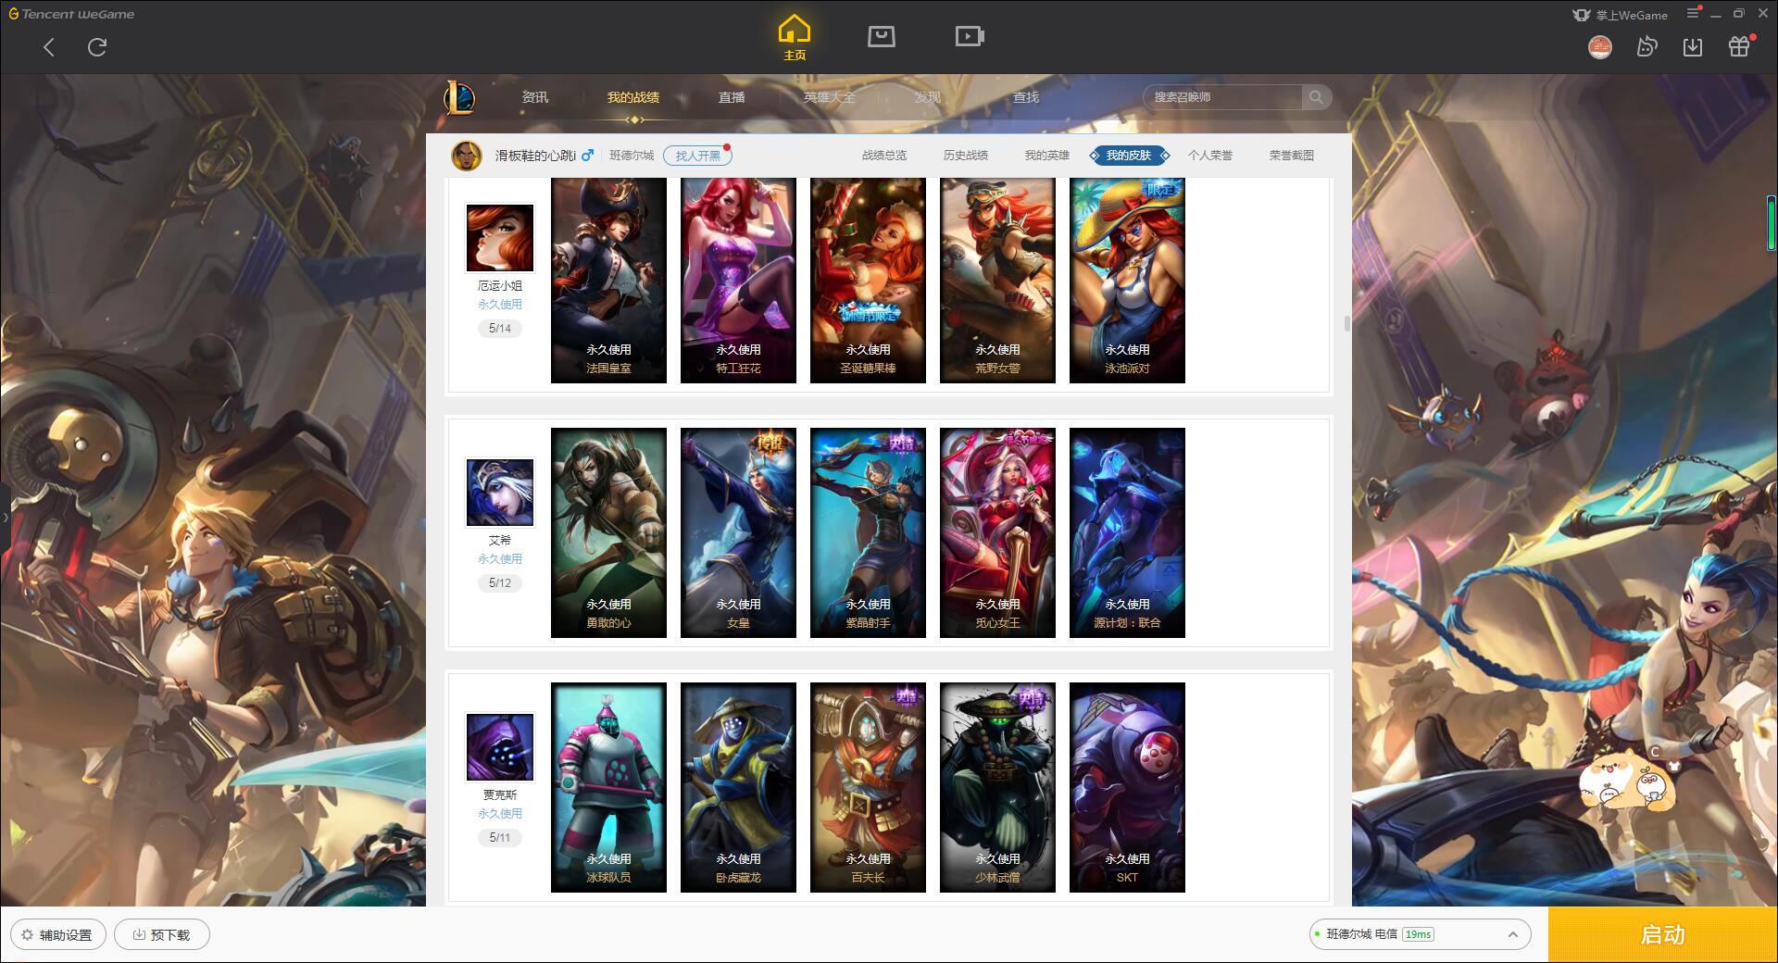Click the summoner profile avatar

pyautogui.click(x=467, y=156)
